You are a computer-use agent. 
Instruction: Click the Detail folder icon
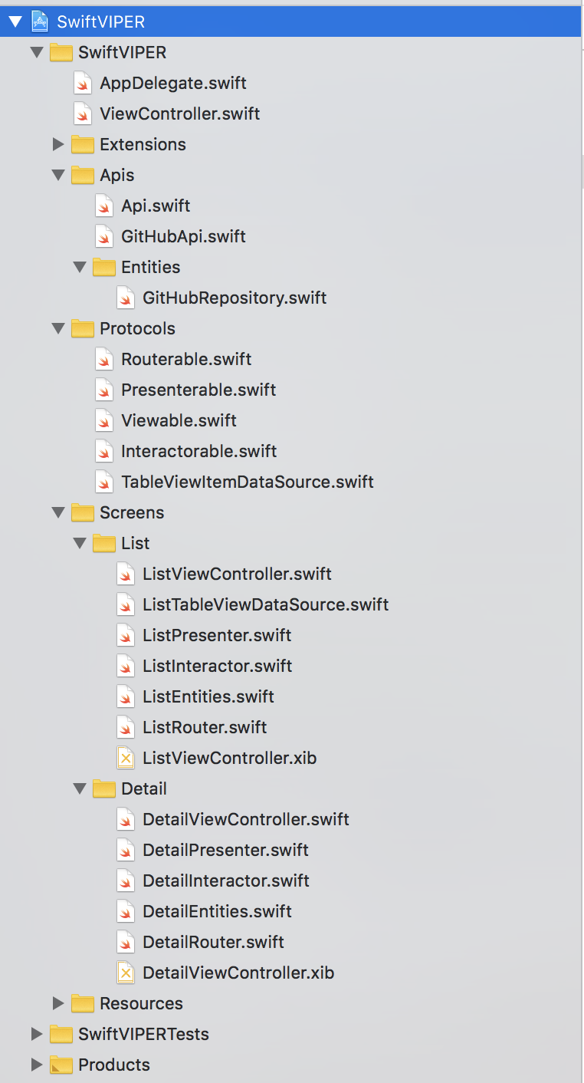103,788
